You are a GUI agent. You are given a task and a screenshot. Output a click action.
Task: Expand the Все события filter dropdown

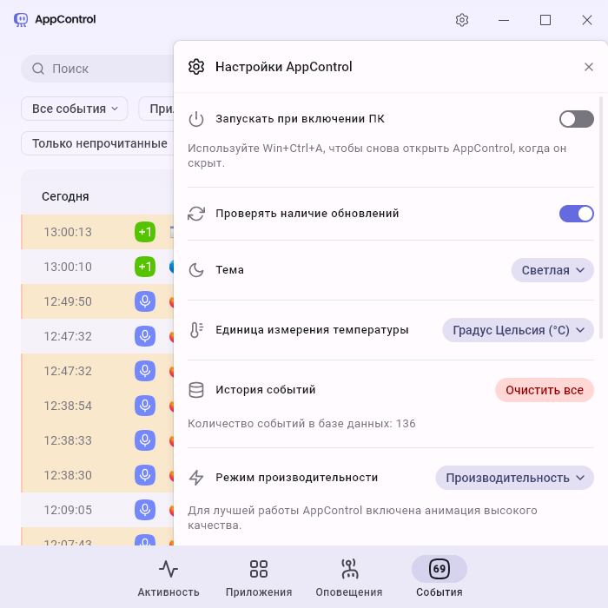[75, 109]
